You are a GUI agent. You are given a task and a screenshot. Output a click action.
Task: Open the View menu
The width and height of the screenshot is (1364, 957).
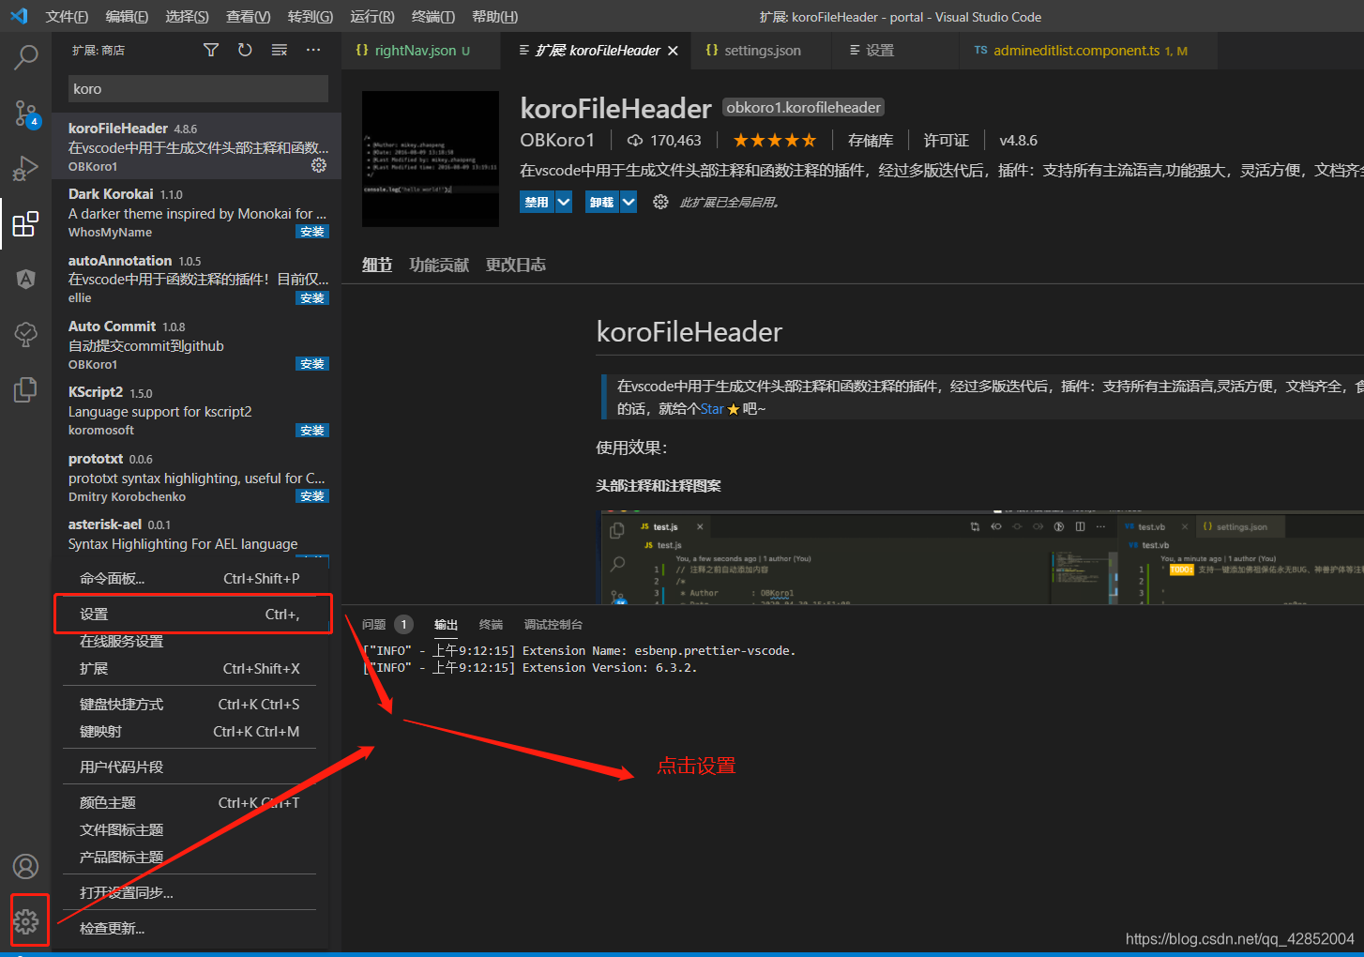(x=248, y=16)
